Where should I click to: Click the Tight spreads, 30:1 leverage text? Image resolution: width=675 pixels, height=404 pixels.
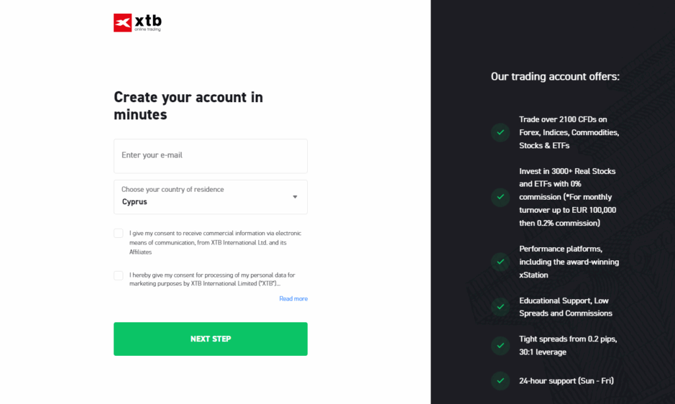pos(568,345)
